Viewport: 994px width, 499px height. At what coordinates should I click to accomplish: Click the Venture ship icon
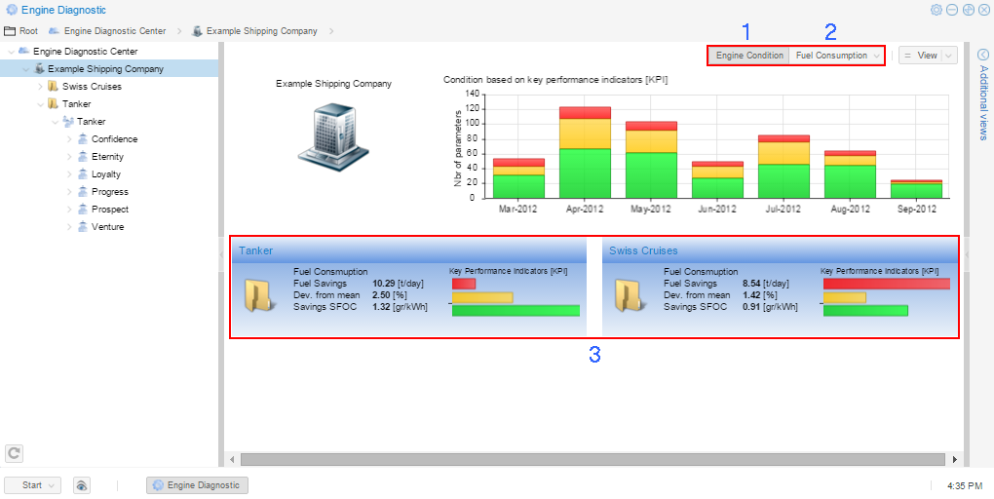83,226
